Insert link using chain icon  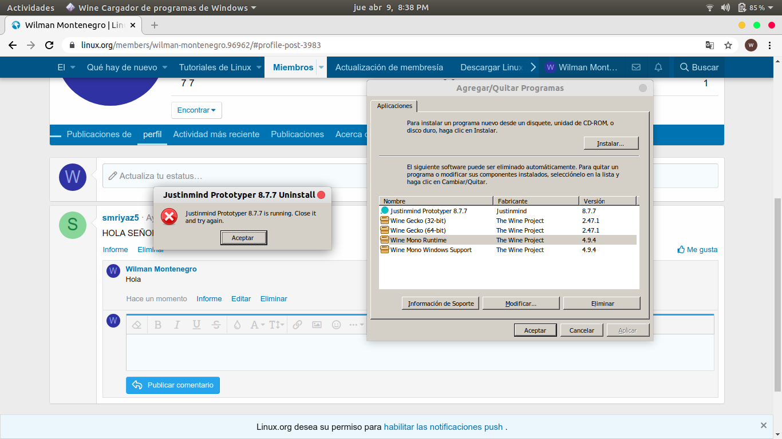click(297, 325)
